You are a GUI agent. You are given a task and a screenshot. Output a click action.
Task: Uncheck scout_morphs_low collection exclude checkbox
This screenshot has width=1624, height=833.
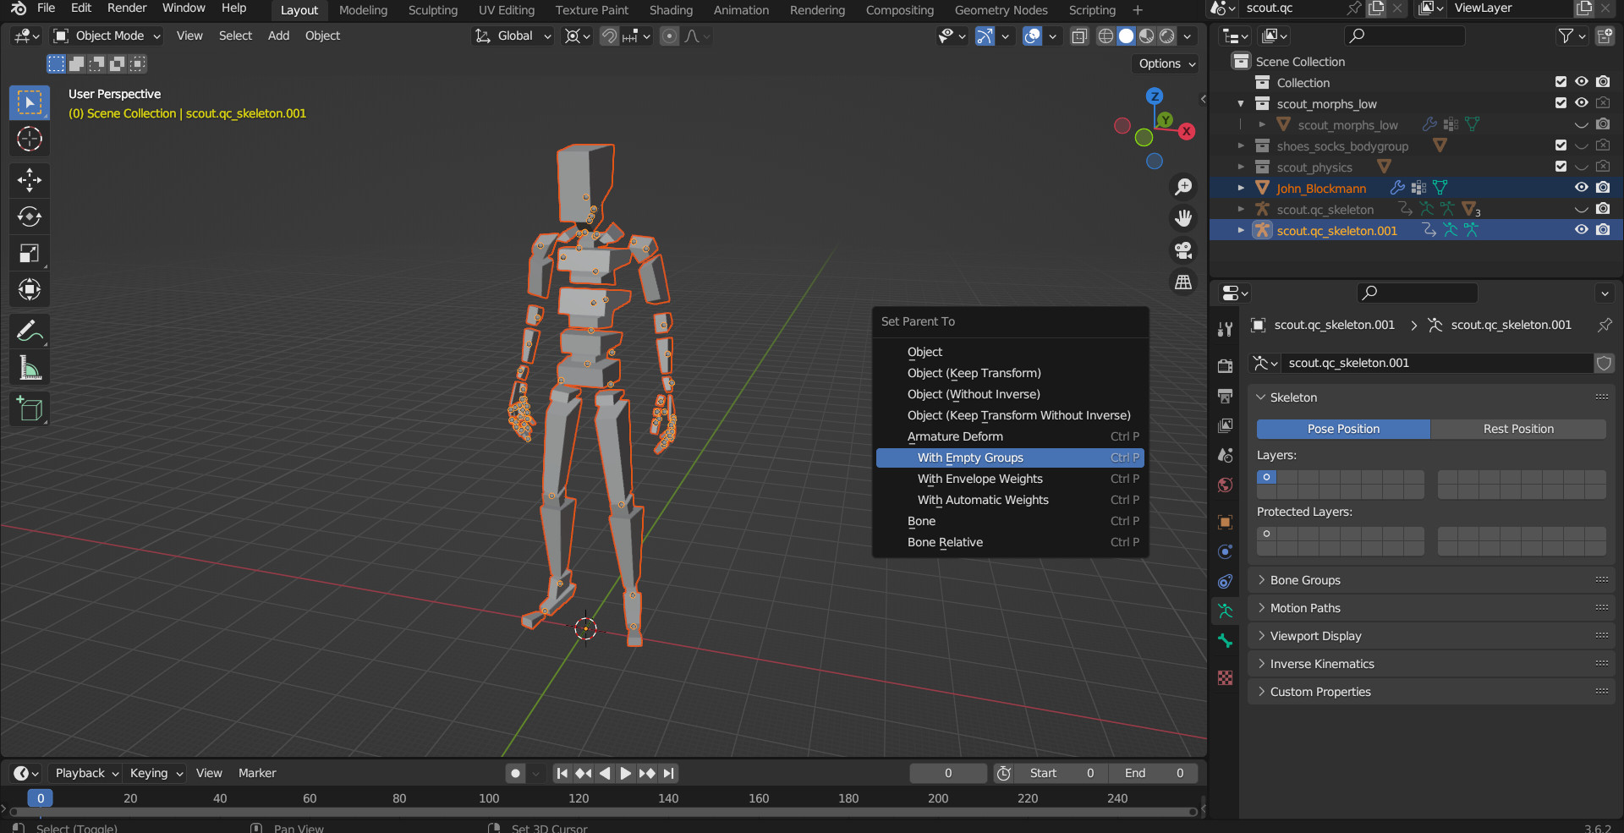click(x=1561, y=103)
